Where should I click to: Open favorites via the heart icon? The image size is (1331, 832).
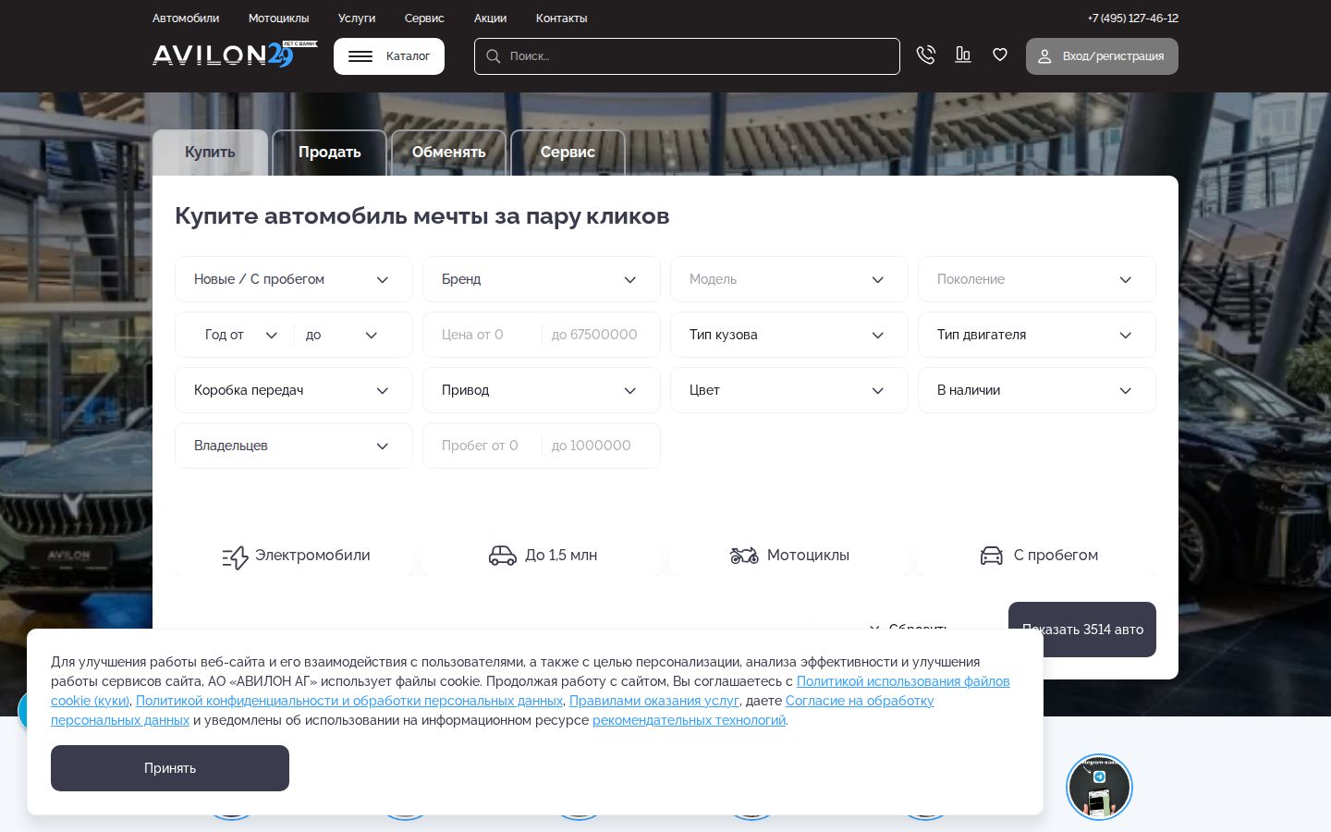[x=999, y=55]
